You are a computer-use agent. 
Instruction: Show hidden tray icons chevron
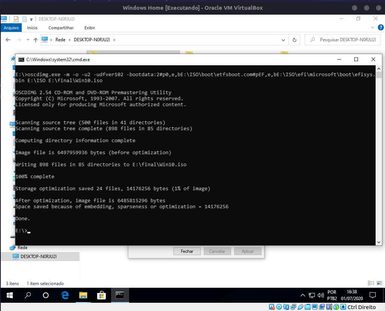coord(303,295)
